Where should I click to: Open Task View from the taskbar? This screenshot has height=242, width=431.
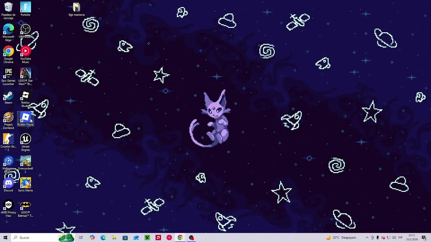81,238
